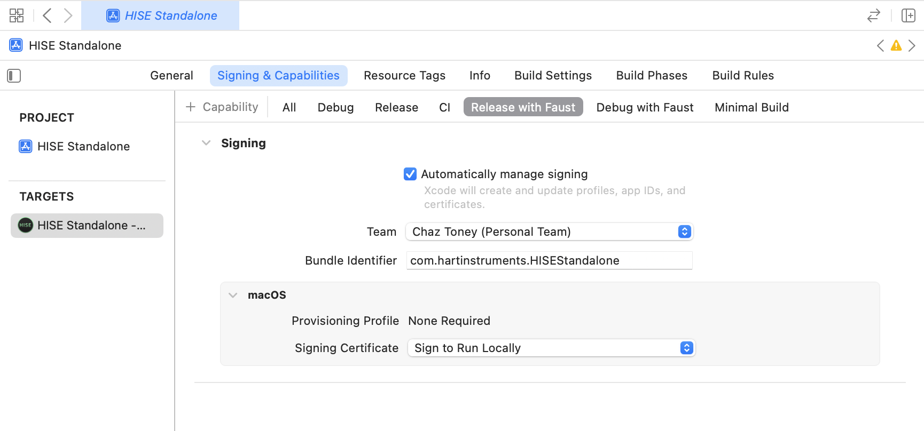924x431 pixels.
Task: Add a new editor pane
Action: tap(908, 15)
